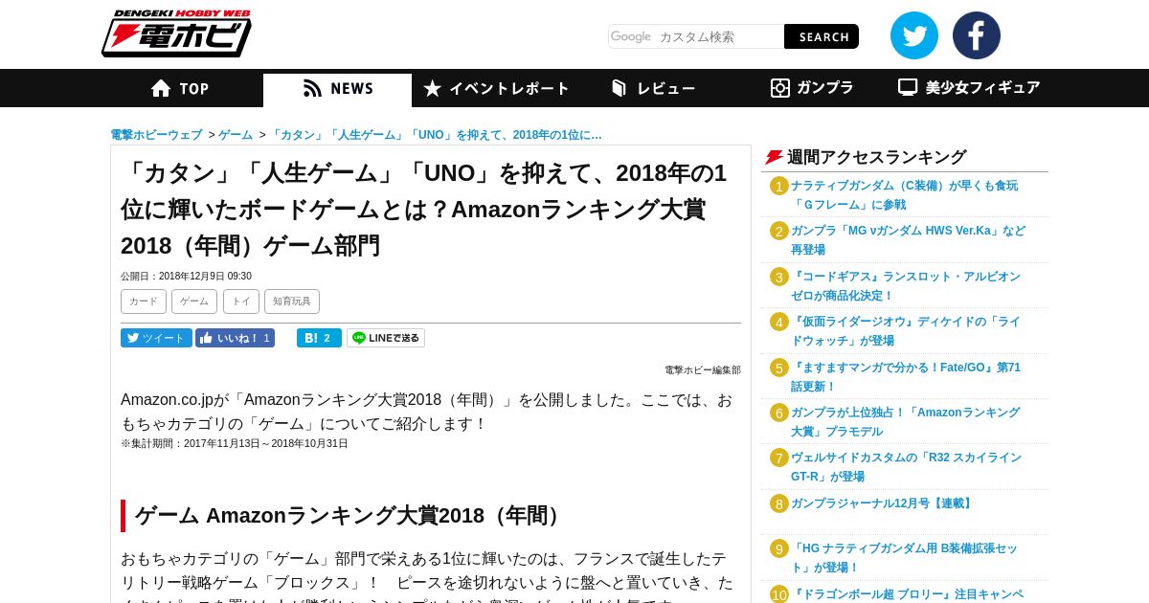The image size is (1149, 603).
Task: Open the truncated article title breadcrumb link
Action: click(x=437, y=135)
